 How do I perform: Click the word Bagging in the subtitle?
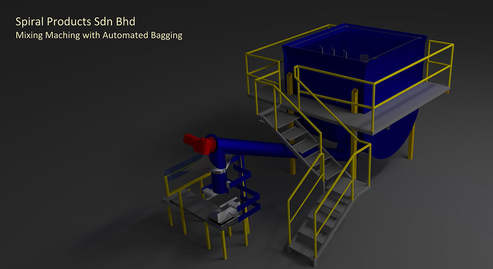(167, 36)
